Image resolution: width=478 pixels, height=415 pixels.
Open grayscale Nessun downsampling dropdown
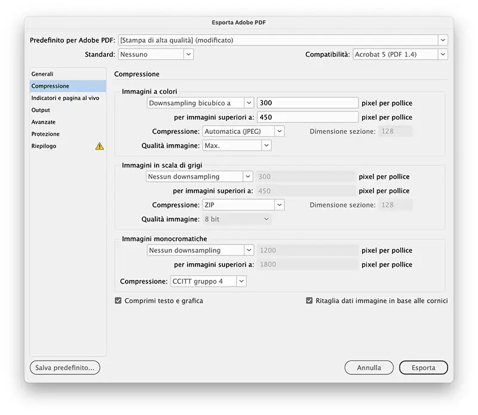click(200, 177)
